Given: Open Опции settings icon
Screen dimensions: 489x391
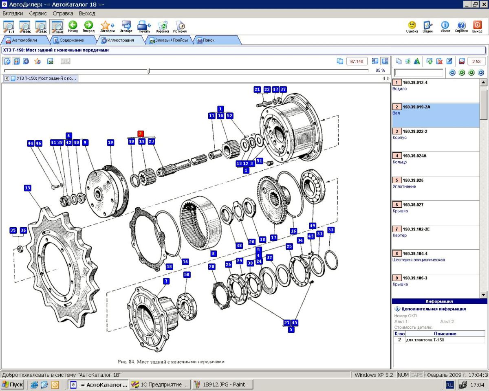Looking at the screenshot, I should pyautogui.click(x=427, y=26).
